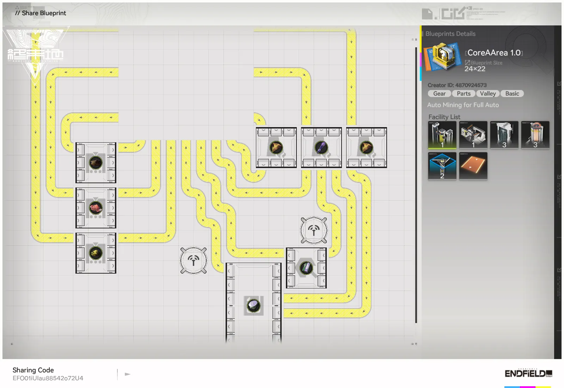Image resolution: width=564 pixels, height=388 pixels.
Task: Select the right relay tower on the grid
Action: 314,230
